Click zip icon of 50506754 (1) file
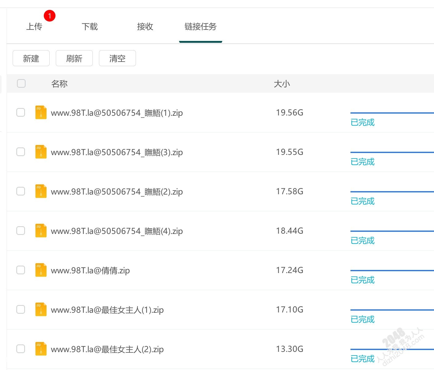The image size is (434, 370). click(41, 112)
